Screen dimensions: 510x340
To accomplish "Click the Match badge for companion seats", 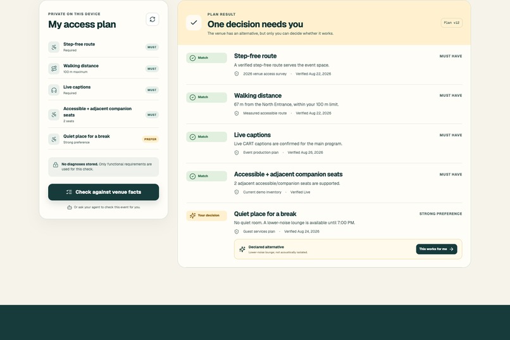I will 206,176.
